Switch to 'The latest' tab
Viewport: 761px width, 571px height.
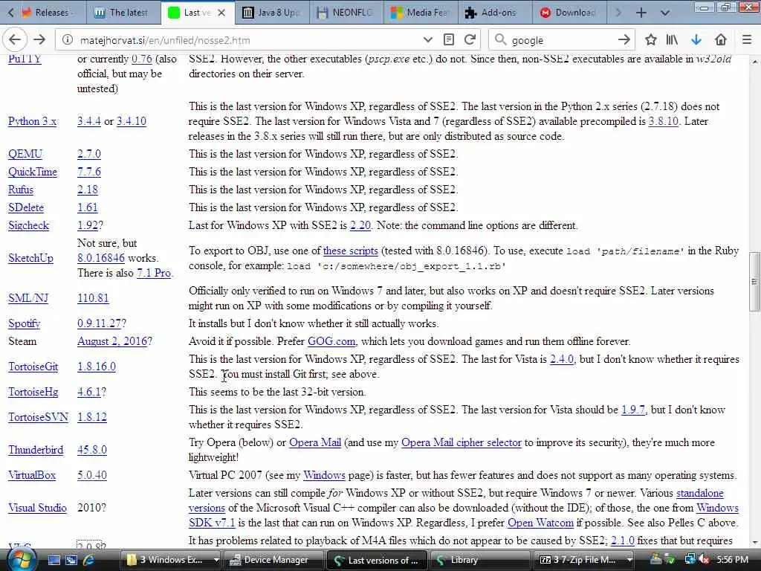point(124,13)
